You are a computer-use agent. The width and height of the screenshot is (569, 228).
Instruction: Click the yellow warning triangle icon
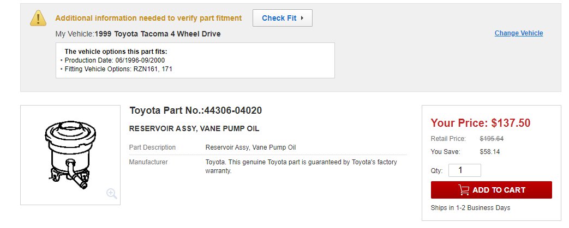[x=38, y=18]
